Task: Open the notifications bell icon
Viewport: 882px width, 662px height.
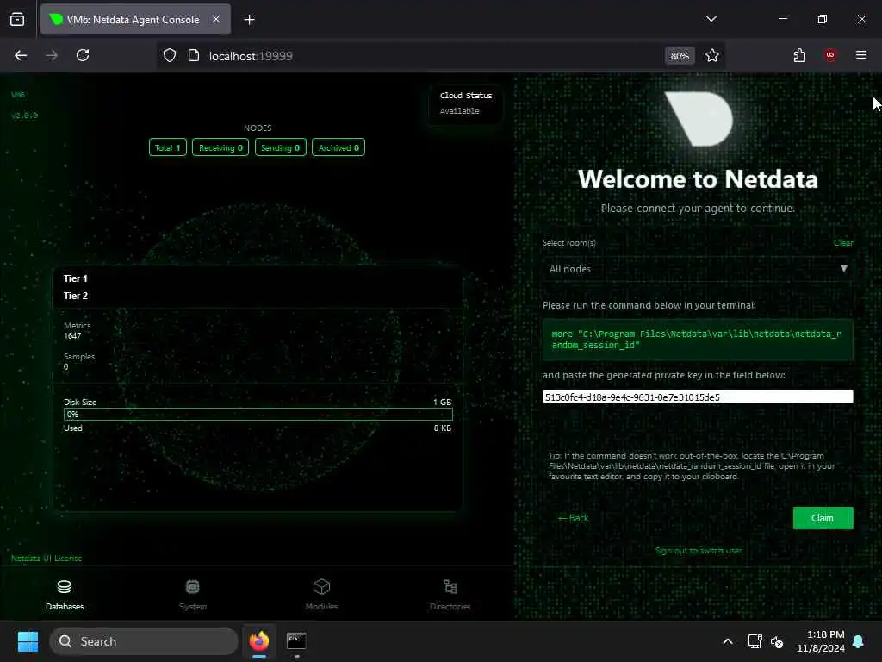Action: [859, 641]
